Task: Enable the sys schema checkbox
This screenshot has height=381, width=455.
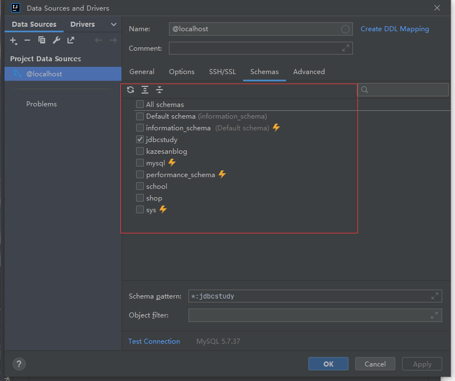Action: point(140,209)
